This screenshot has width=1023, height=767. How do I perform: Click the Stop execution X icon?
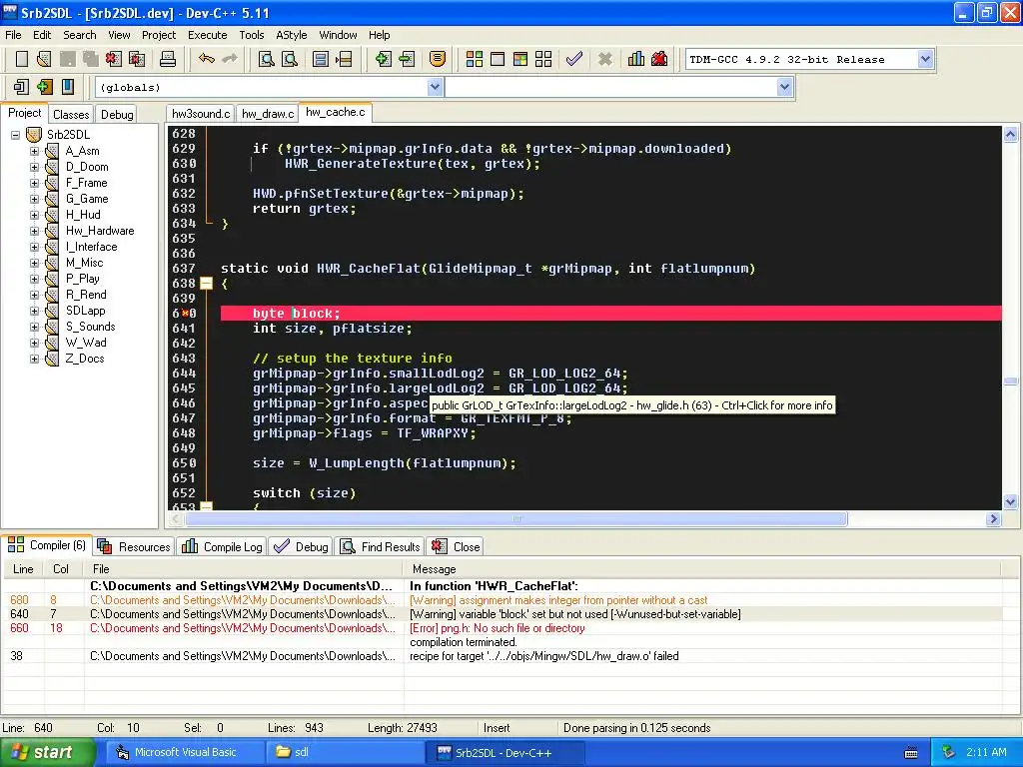[605, 59]
